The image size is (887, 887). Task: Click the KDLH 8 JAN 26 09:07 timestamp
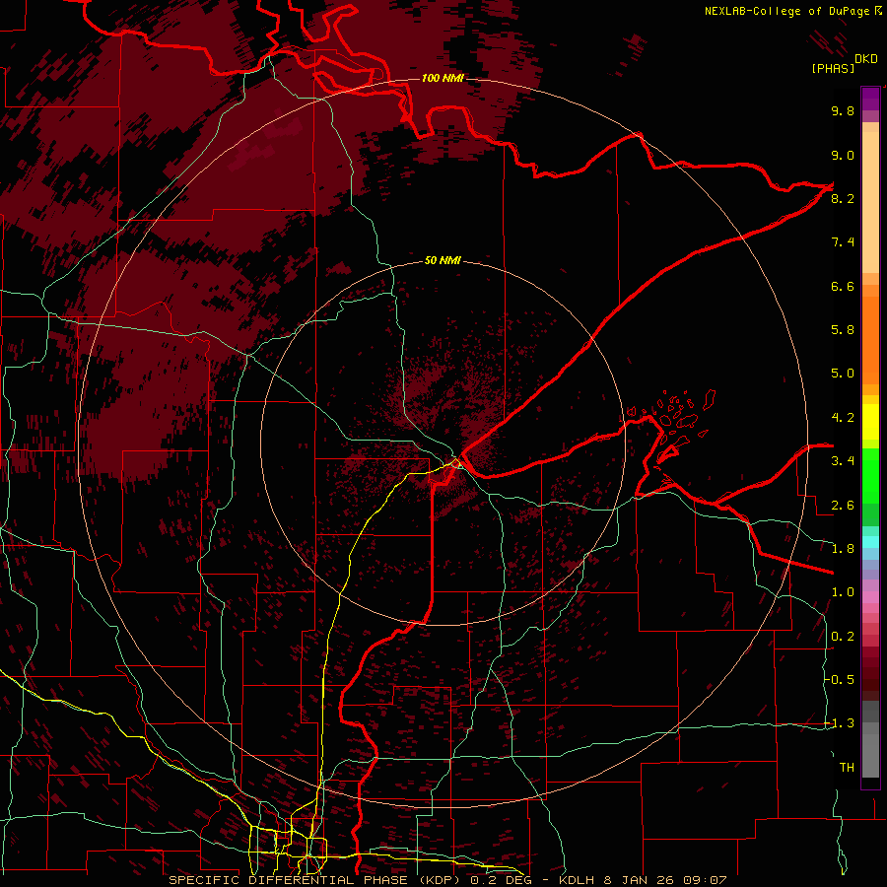point(643,880)
